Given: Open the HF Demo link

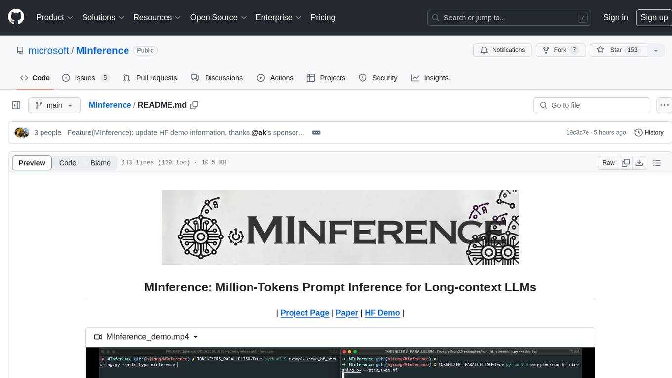Looking at the screenshot, I should pyautogui.click(x=382, y=313).
